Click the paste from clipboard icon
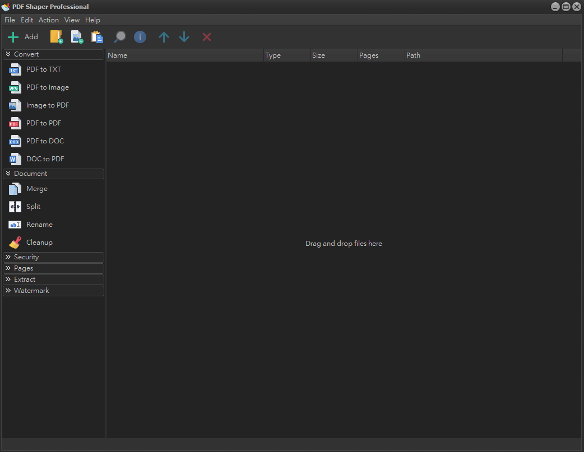The height and width of the screenshot is (452, 584). 98,37
